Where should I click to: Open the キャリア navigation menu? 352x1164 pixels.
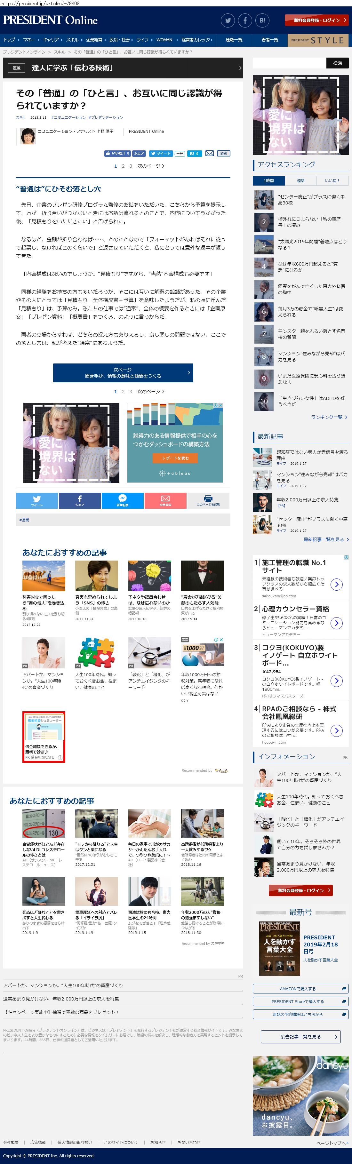pos(51,40)
